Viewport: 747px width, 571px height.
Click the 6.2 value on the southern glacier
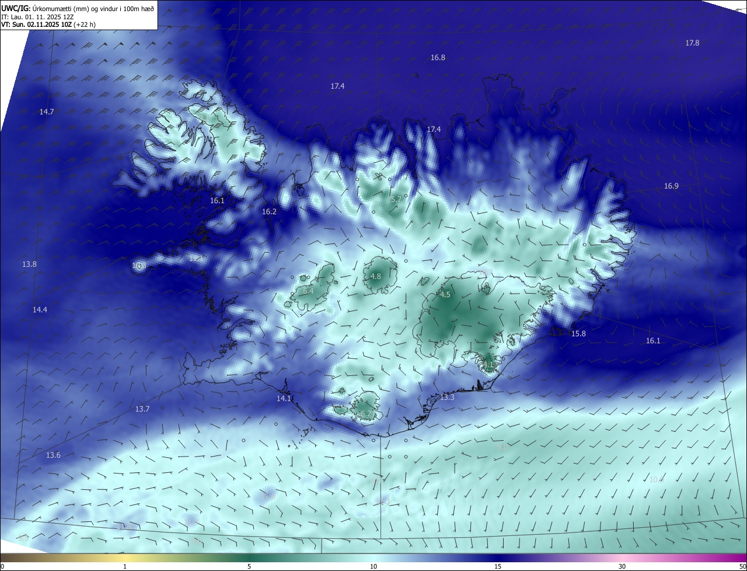tap(366, 414)
